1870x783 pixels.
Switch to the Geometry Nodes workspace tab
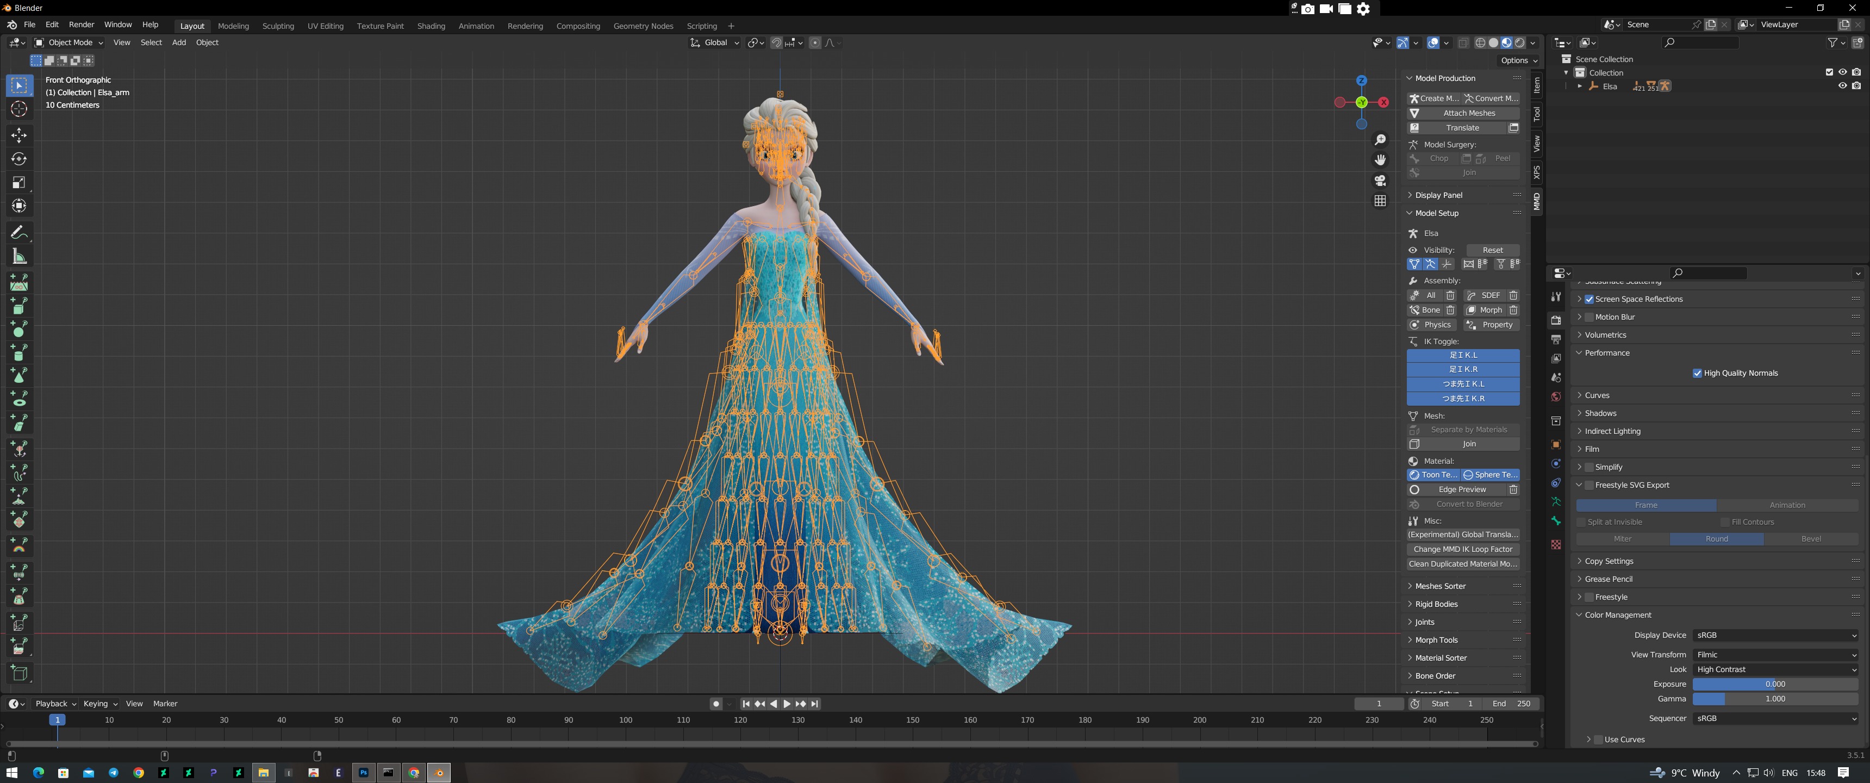click(643, 26)
